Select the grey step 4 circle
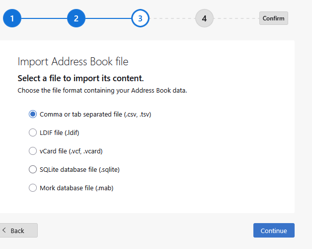 (204, 19)
